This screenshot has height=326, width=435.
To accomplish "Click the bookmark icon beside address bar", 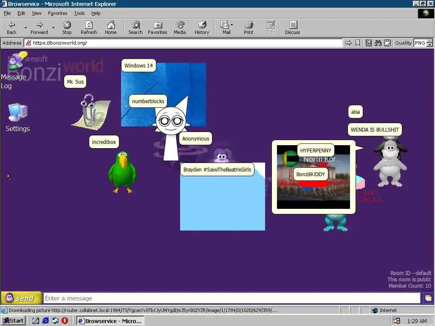I will (358, 43).
